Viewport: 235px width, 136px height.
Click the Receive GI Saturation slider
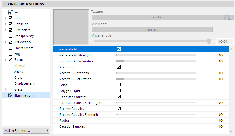pos(156,79)
